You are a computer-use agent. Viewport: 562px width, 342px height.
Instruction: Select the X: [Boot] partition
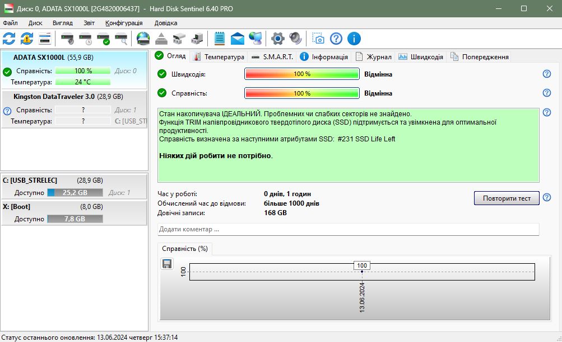point(74,213)
